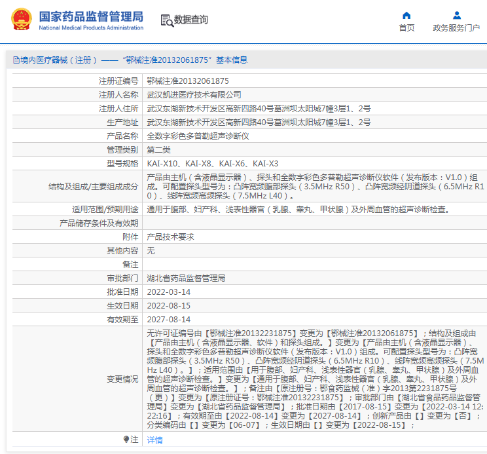
Task: Click 产品名称 row label
Action: pyautogui.click(x=122, y=136)
